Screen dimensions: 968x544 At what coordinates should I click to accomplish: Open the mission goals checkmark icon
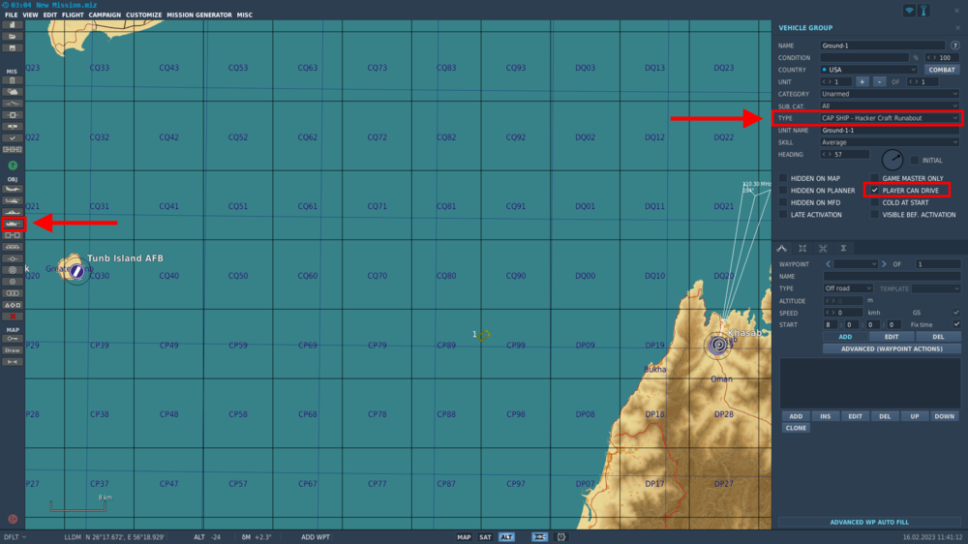click(13, 138)
